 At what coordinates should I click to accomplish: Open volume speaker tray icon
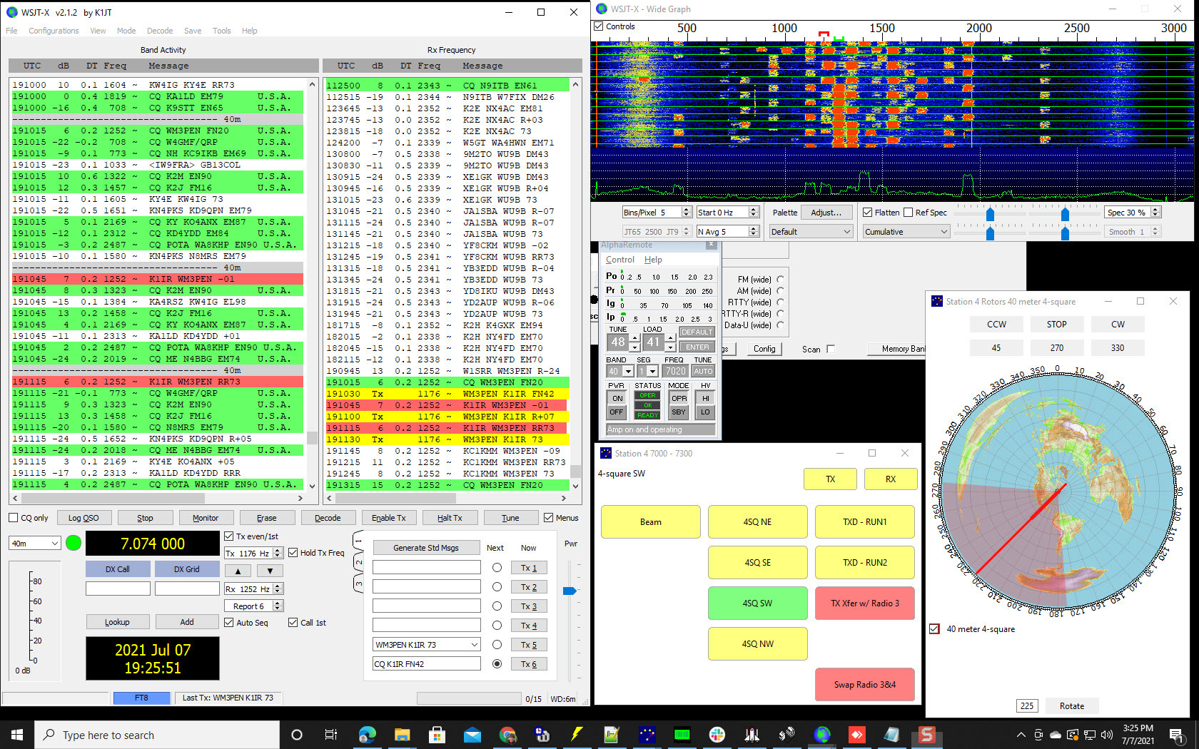(x=1107, y=735)
